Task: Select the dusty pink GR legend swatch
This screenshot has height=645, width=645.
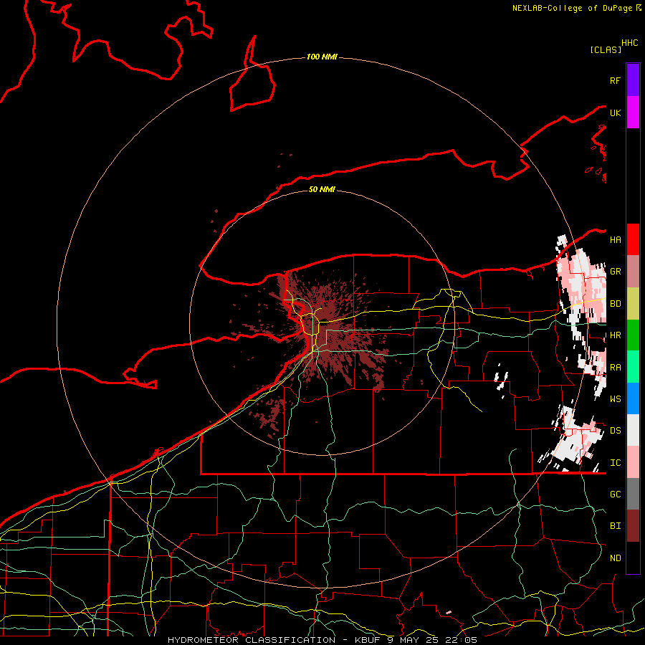Action: 633,272
